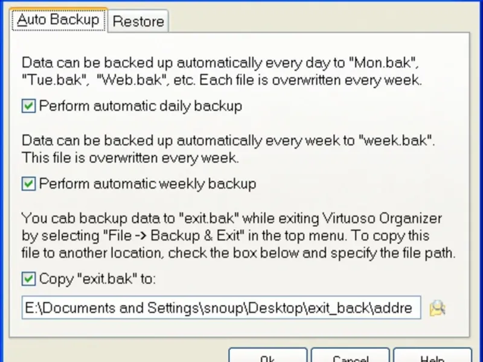Click the "Perform automatic weekly backup" label text

(147, 184)
